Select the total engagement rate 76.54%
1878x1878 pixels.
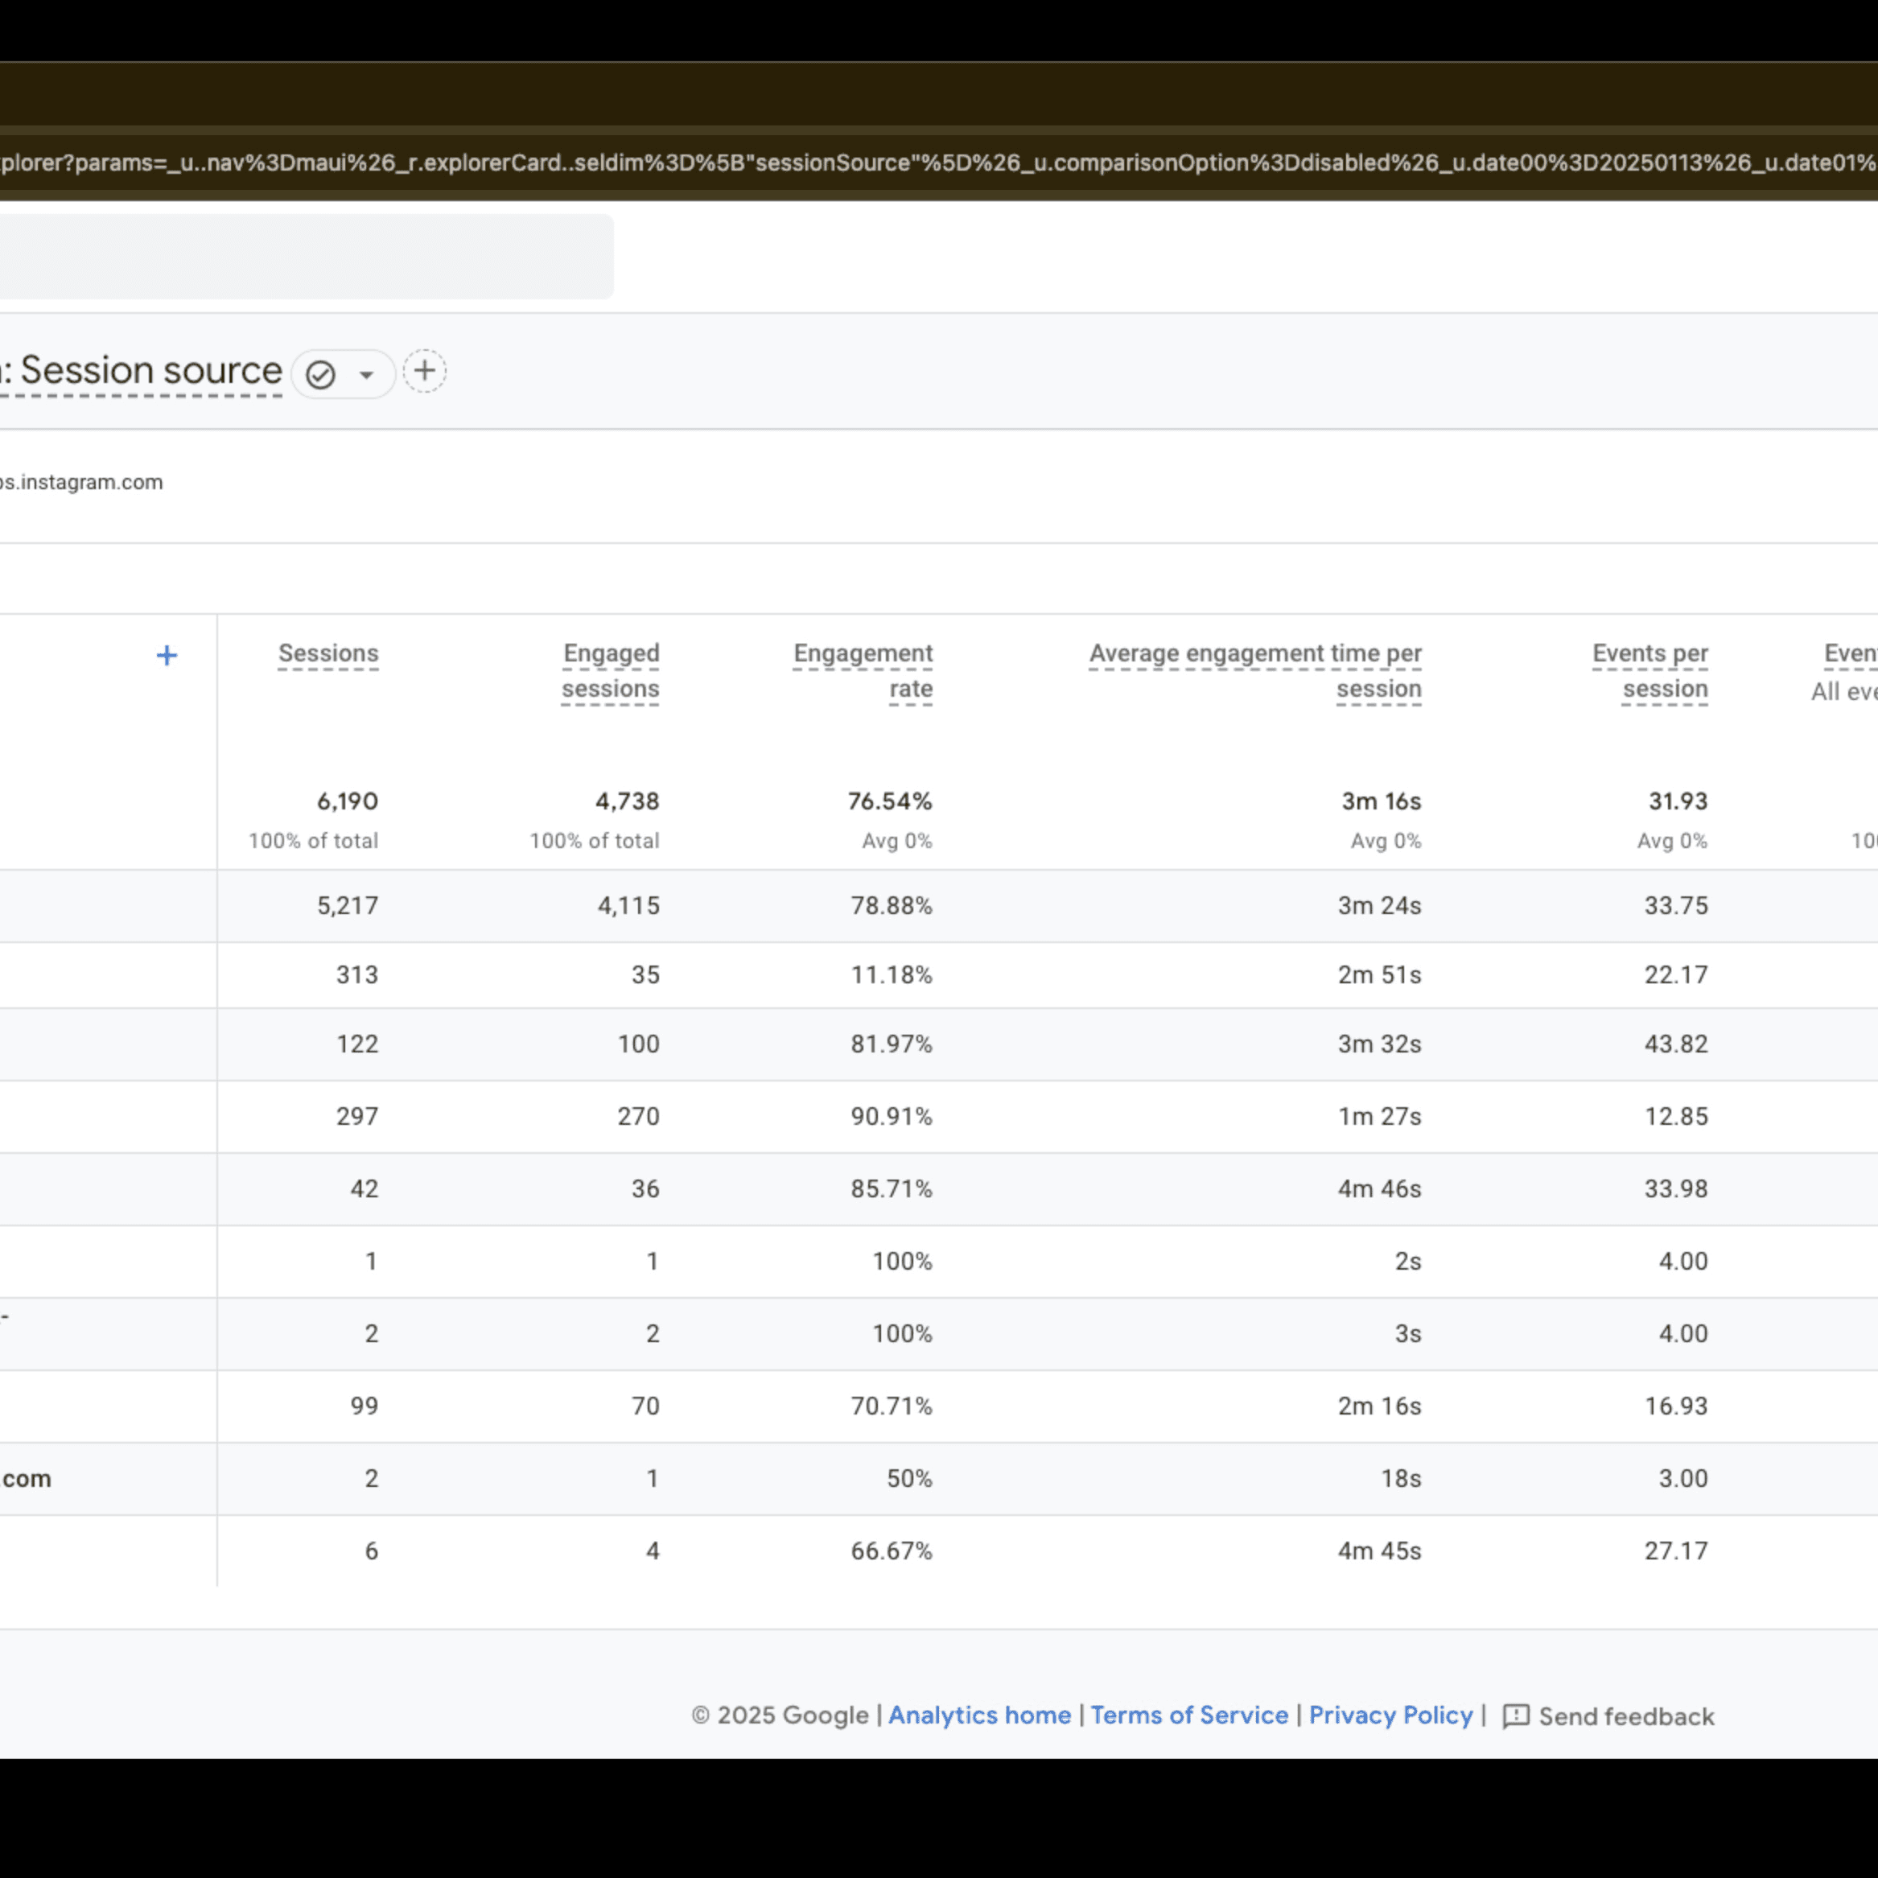(889, 801)
